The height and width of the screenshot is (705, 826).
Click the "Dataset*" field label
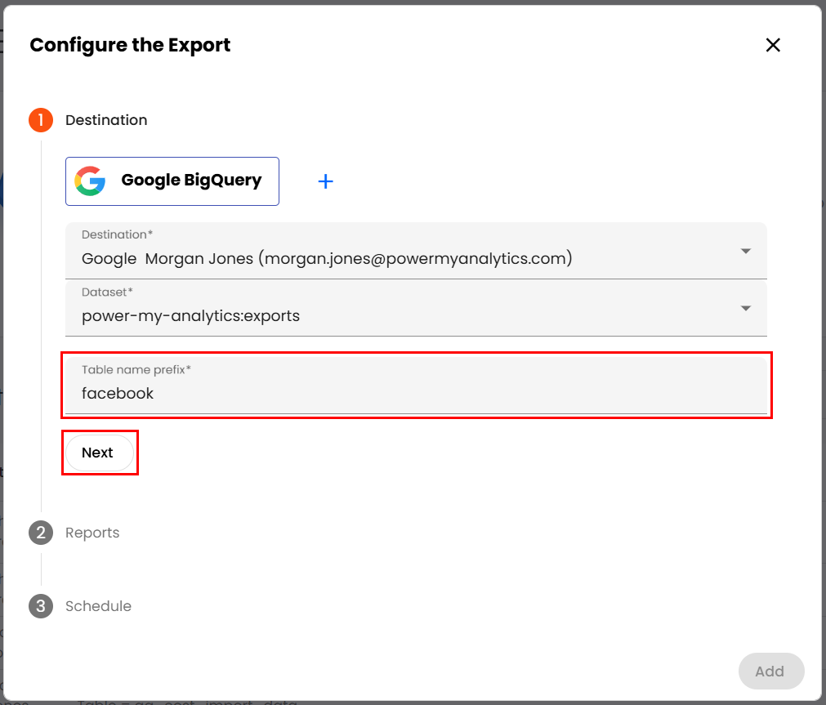coord(108,292)
